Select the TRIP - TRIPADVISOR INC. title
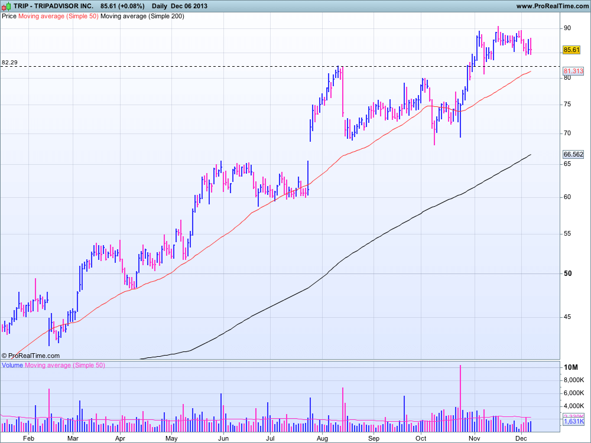The width and height of the screenshot is (591, 443). click(53, 6)
